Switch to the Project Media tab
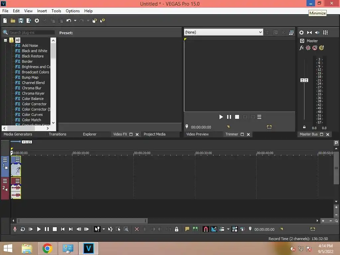340x255 pixels. pos(155,134)
